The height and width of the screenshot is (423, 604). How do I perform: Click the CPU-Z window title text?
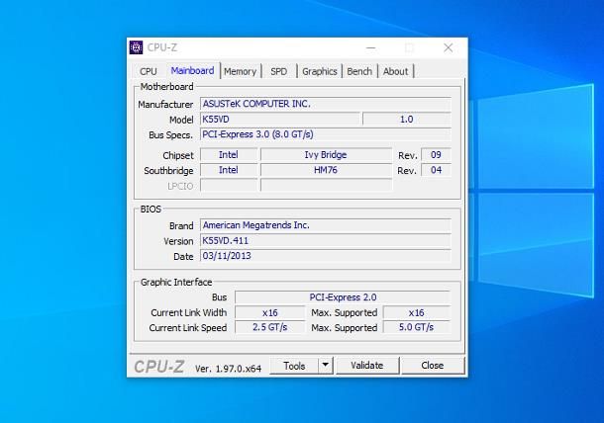point(162,47)
